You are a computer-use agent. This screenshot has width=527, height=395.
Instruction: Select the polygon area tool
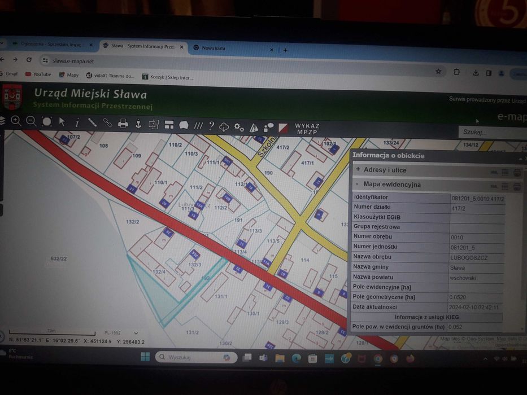[x=184, y=125]
